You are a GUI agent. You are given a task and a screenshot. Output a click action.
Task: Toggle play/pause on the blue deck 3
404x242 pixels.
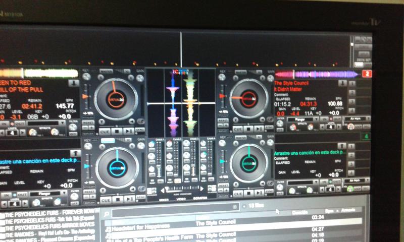[x=129, y=199]
